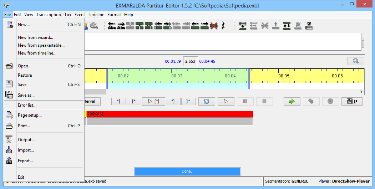Click the delete event red X icon
Image resolution: width=375 pixels, height=189 pixels.
[214, 26]
